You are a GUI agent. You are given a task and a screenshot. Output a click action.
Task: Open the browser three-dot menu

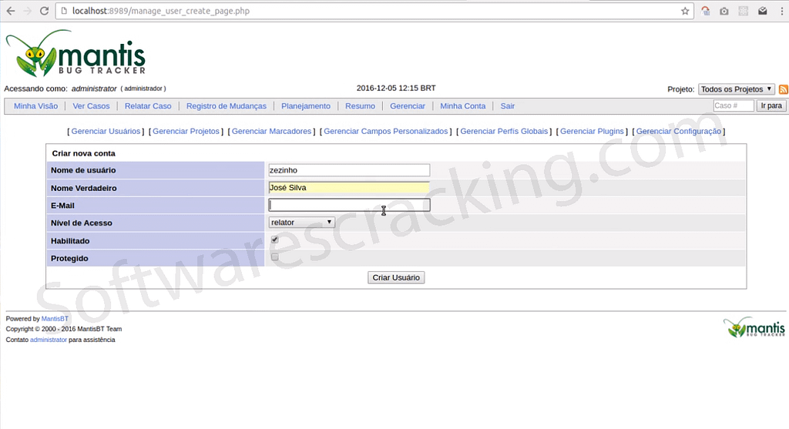tap(781, 11)
